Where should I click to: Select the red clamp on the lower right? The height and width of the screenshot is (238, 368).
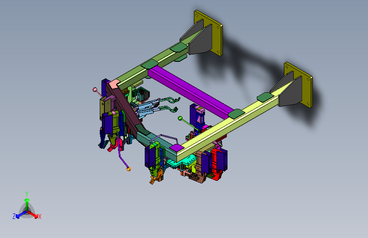point(216,164)
